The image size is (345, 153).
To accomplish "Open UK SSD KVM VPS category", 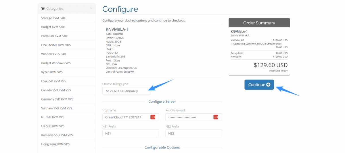I will tap(67, 126).
